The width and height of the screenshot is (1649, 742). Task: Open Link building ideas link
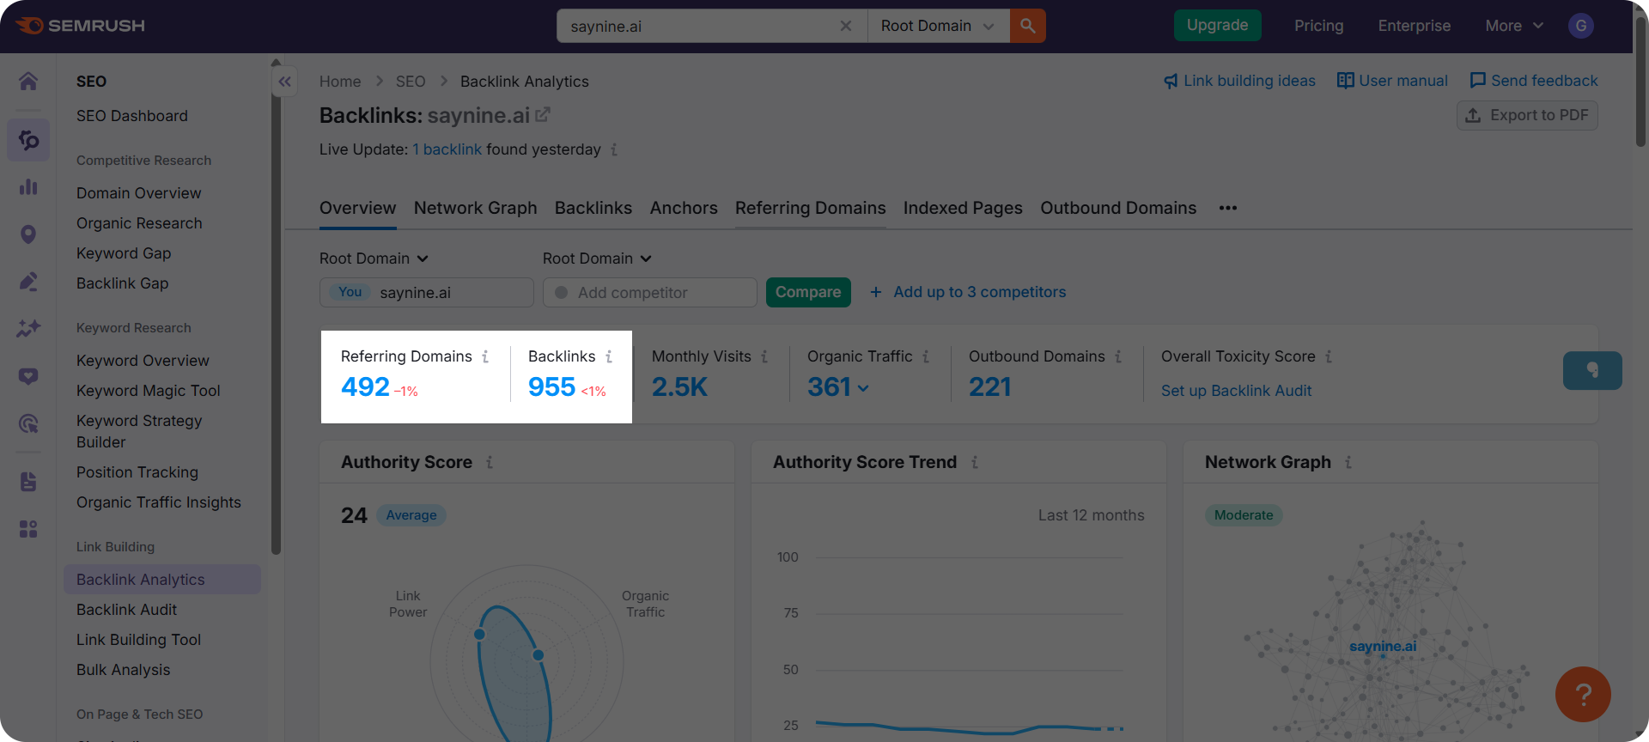[1239, 81]
